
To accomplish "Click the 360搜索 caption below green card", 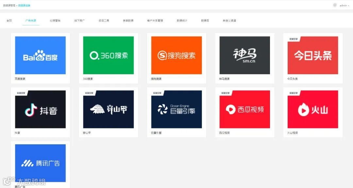I will 88,79.
